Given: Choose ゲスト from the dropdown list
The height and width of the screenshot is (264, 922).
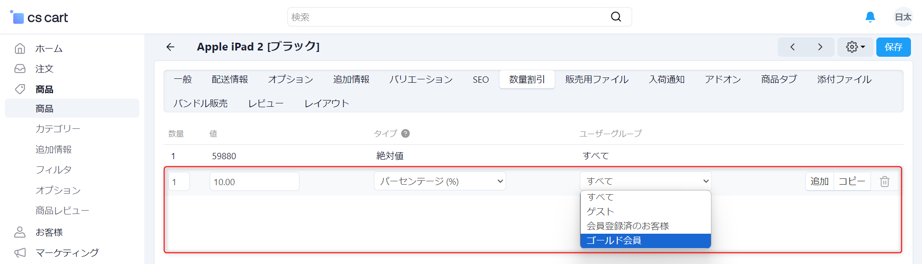Looking at the screenshot, I should (x=646, y=212).
